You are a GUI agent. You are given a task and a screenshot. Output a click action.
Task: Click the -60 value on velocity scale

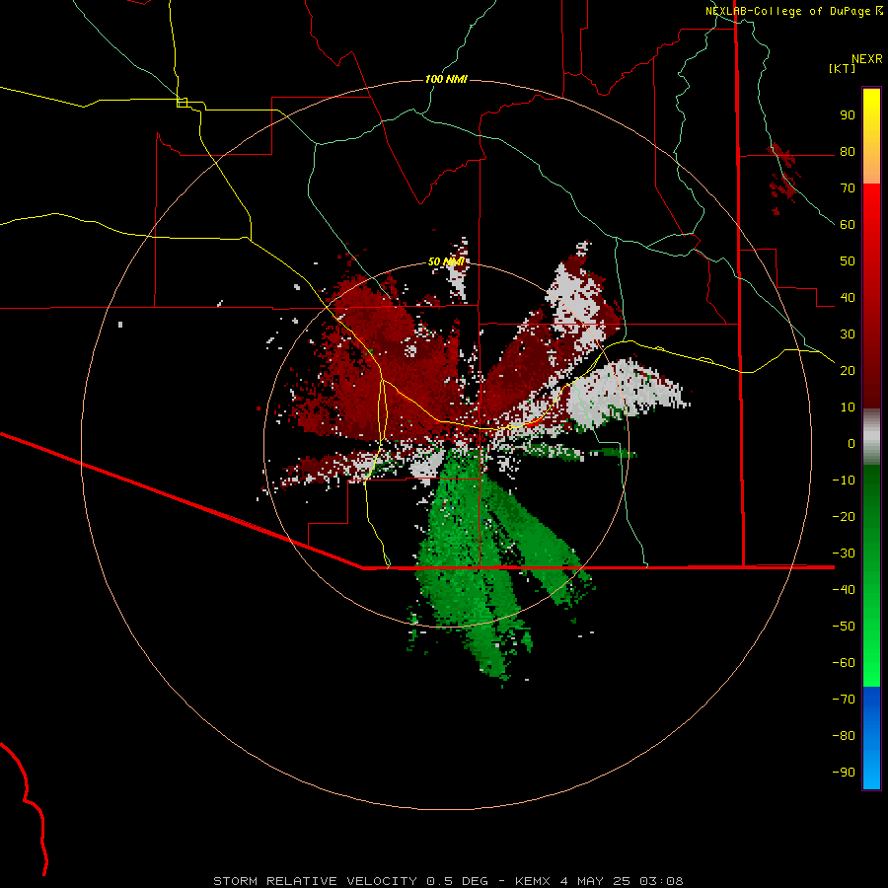click(844, 663)
